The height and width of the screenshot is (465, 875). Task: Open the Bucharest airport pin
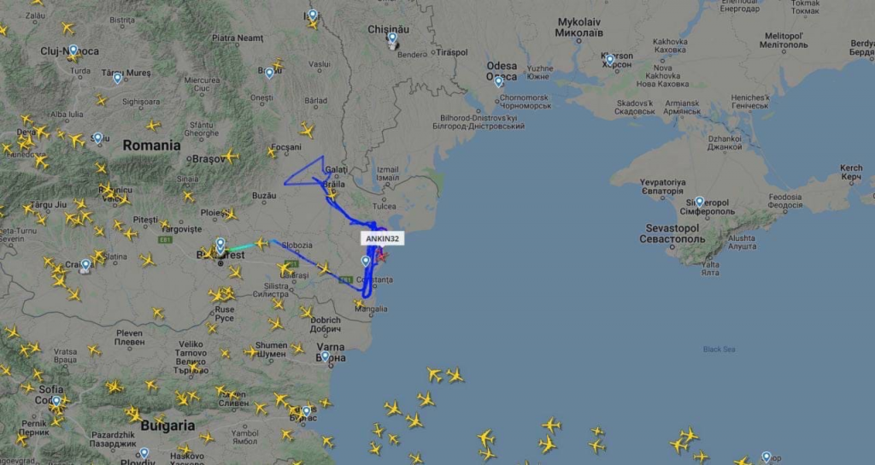coord(220,244)
